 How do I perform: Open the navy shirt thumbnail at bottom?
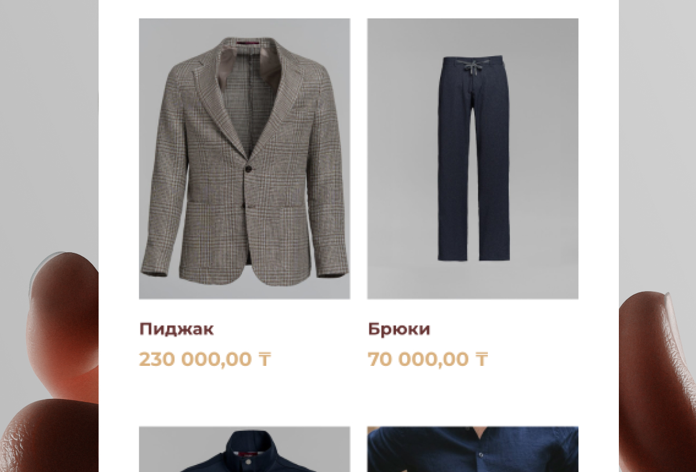473,449
